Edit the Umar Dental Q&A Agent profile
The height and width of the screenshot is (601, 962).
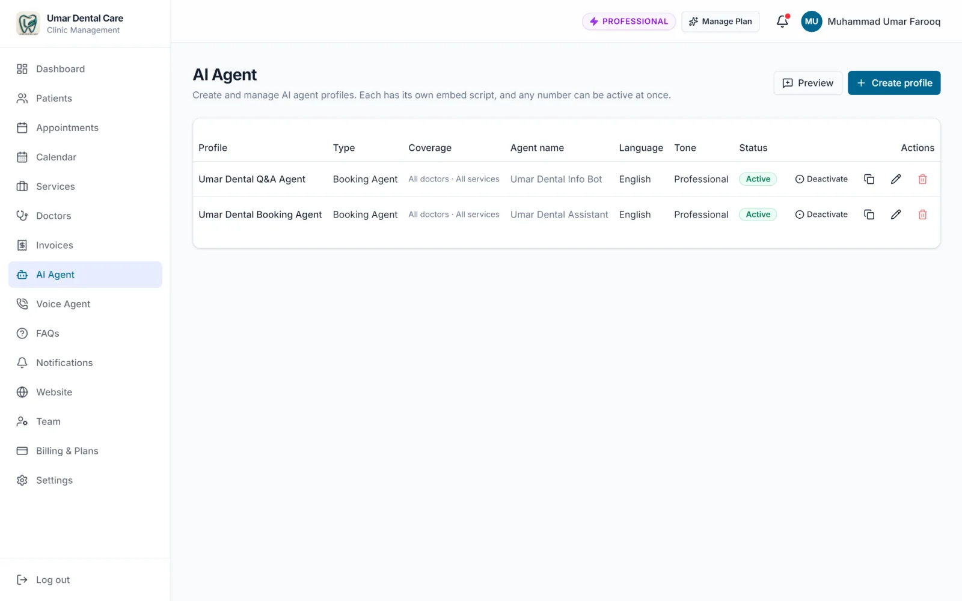coord(896,179)
